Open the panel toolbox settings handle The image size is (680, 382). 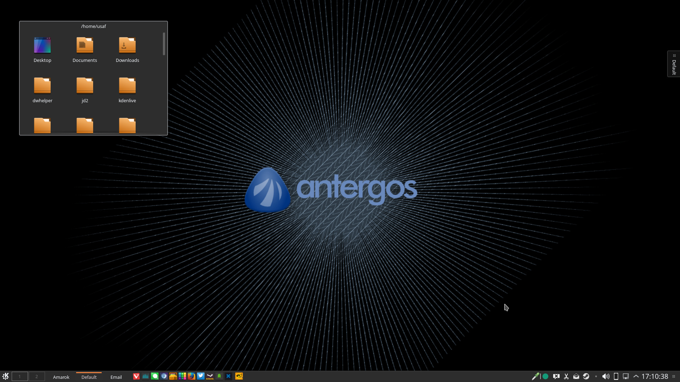(674, 376)
